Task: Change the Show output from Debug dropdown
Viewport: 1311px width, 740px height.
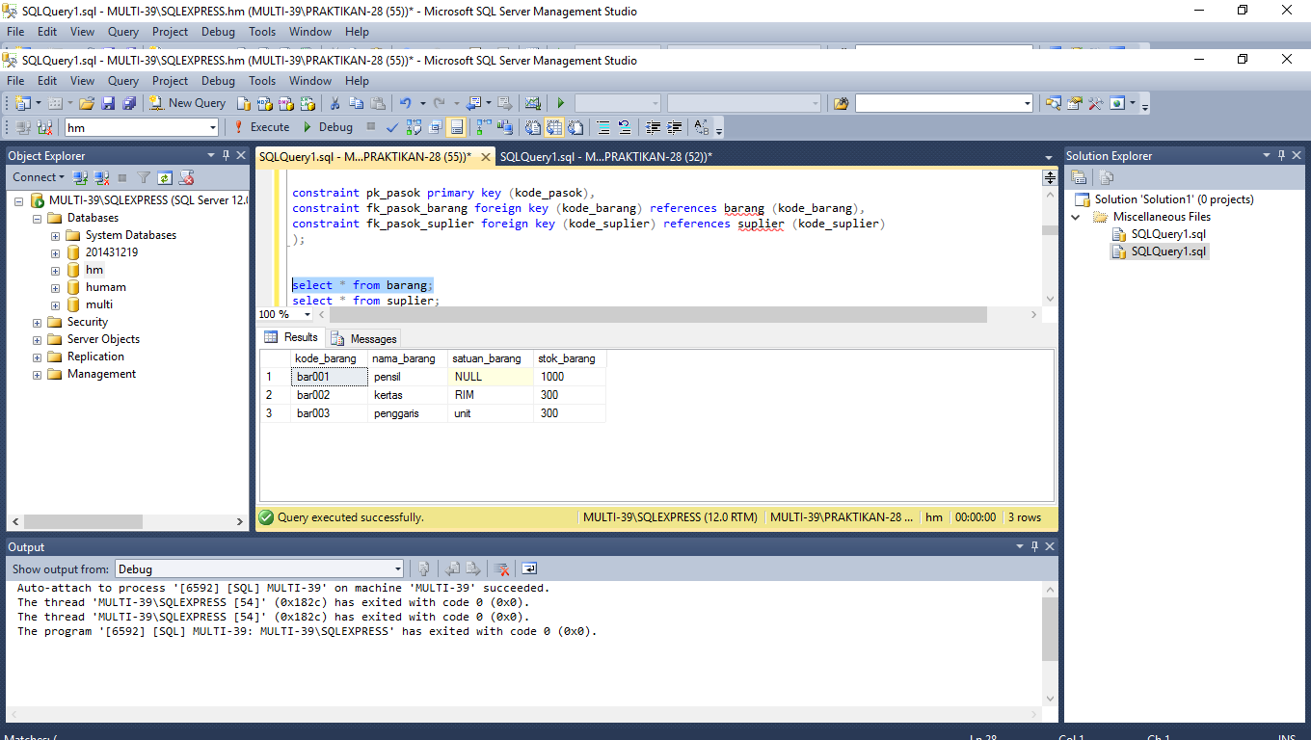Action: 395,568
